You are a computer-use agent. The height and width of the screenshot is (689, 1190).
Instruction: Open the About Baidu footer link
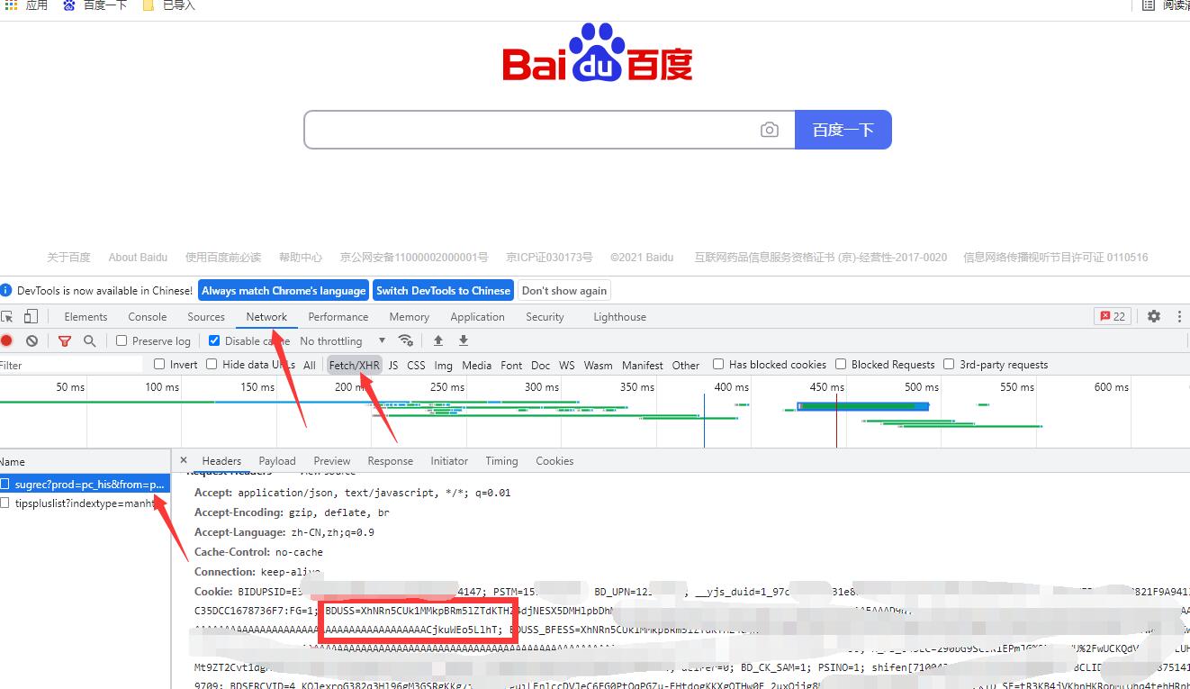[138, 257]
